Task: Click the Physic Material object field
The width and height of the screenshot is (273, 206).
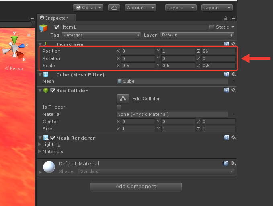Action: click(172, 114)
